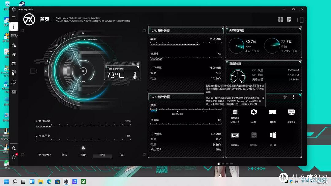Expand the CPU 统计数据 panel corner

(x=222, y=29)
